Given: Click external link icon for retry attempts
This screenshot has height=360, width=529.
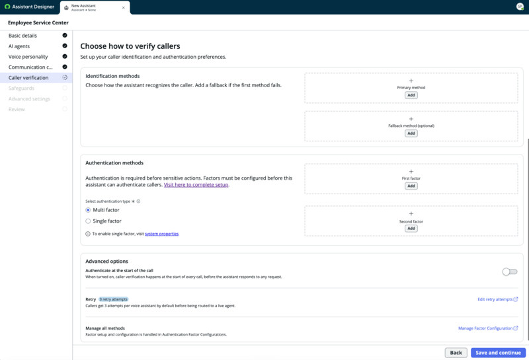Looking at the screenshot, I should [x=516, y=299].
